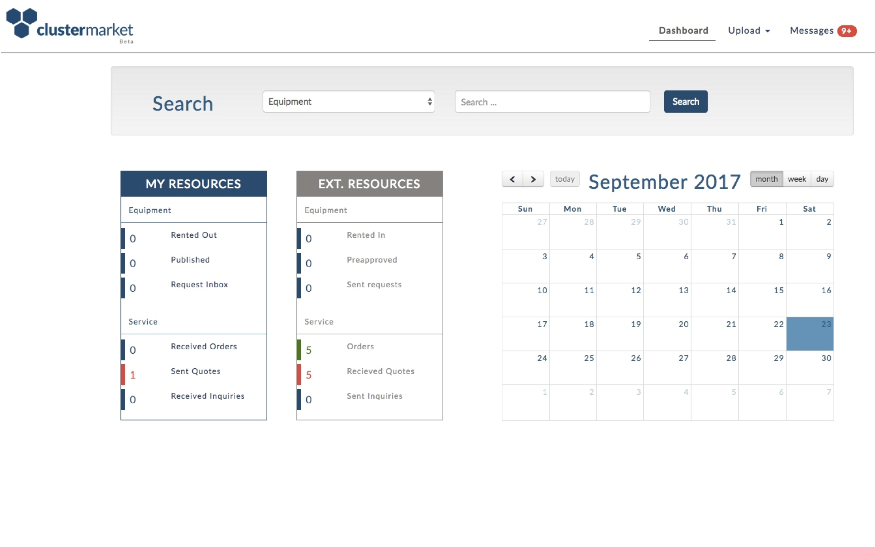
Task: Go to next month with right arrow
Action: click(x=533, y=179)
